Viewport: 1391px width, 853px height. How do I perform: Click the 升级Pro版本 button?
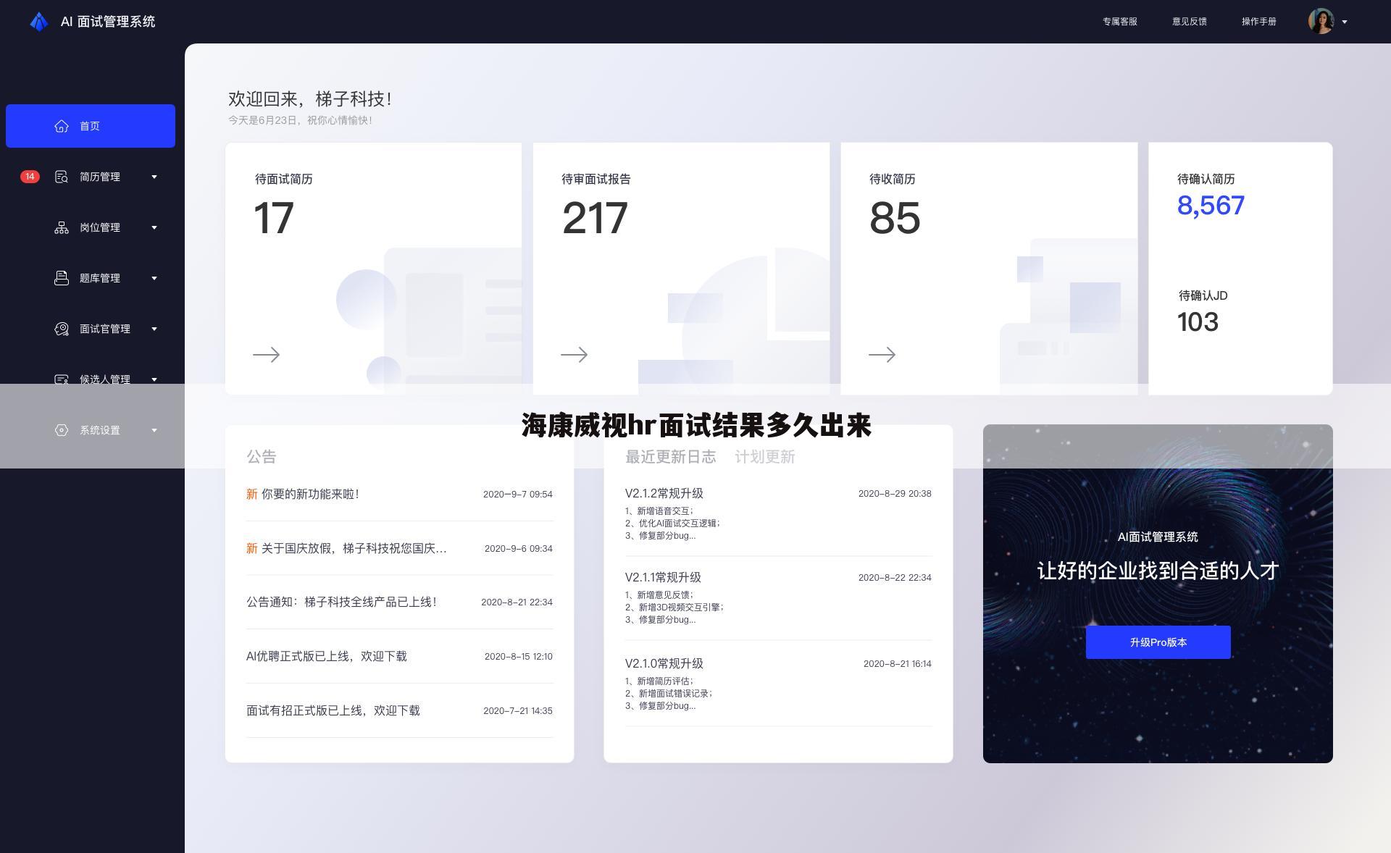coord(1158,642)
